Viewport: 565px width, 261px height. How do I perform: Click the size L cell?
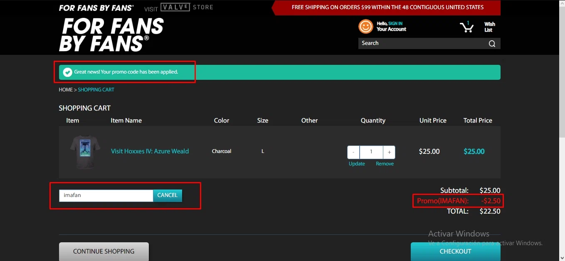tap(263, 151)
